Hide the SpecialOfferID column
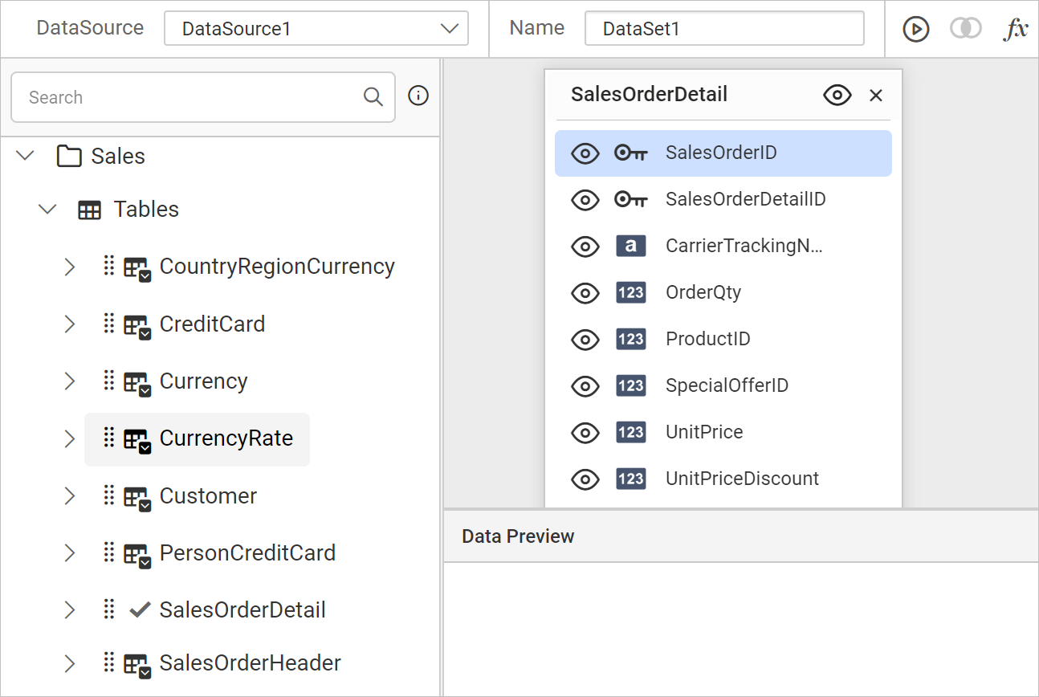This screenshot has height=697, width=1039. point(585,386)
